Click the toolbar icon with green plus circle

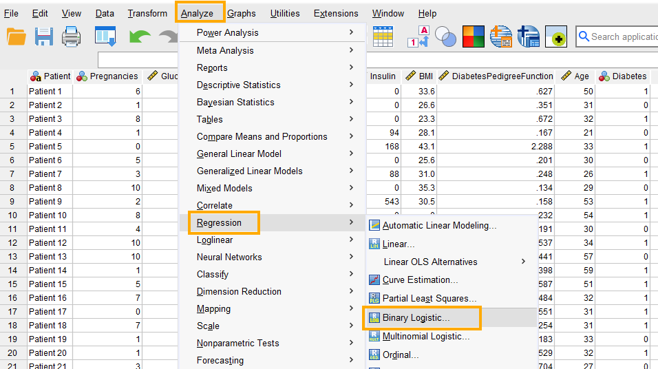coord(556,36)
